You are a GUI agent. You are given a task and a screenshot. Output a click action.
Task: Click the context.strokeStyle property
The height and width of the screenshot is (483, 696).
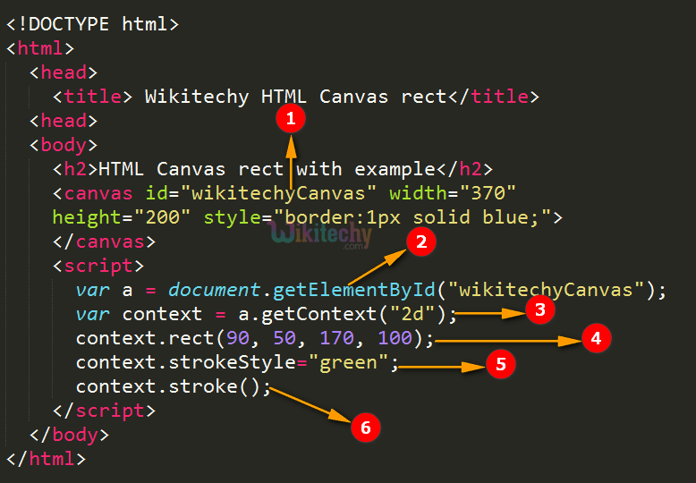tap(185, 362)
